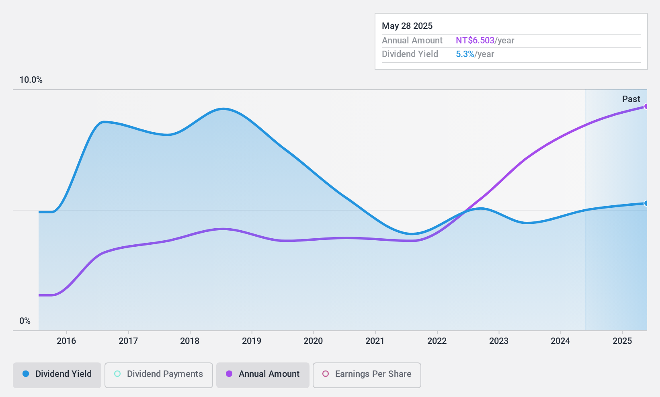
Task: Toggle the Annual Amount series
Action: coord(263,375)
